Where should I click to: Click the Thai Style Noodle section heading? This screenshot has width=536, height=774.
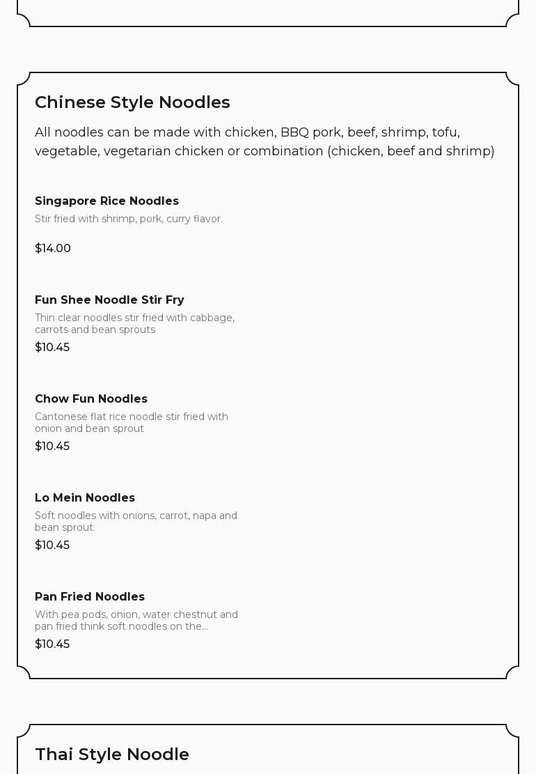click(x=112, y=754)
